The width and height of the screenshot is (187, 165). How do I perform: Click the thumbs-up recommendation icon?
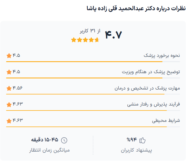pos(142,140)
